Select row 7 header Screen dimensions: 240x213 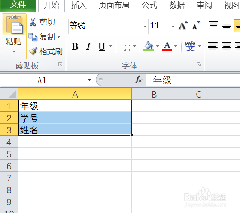9,178
